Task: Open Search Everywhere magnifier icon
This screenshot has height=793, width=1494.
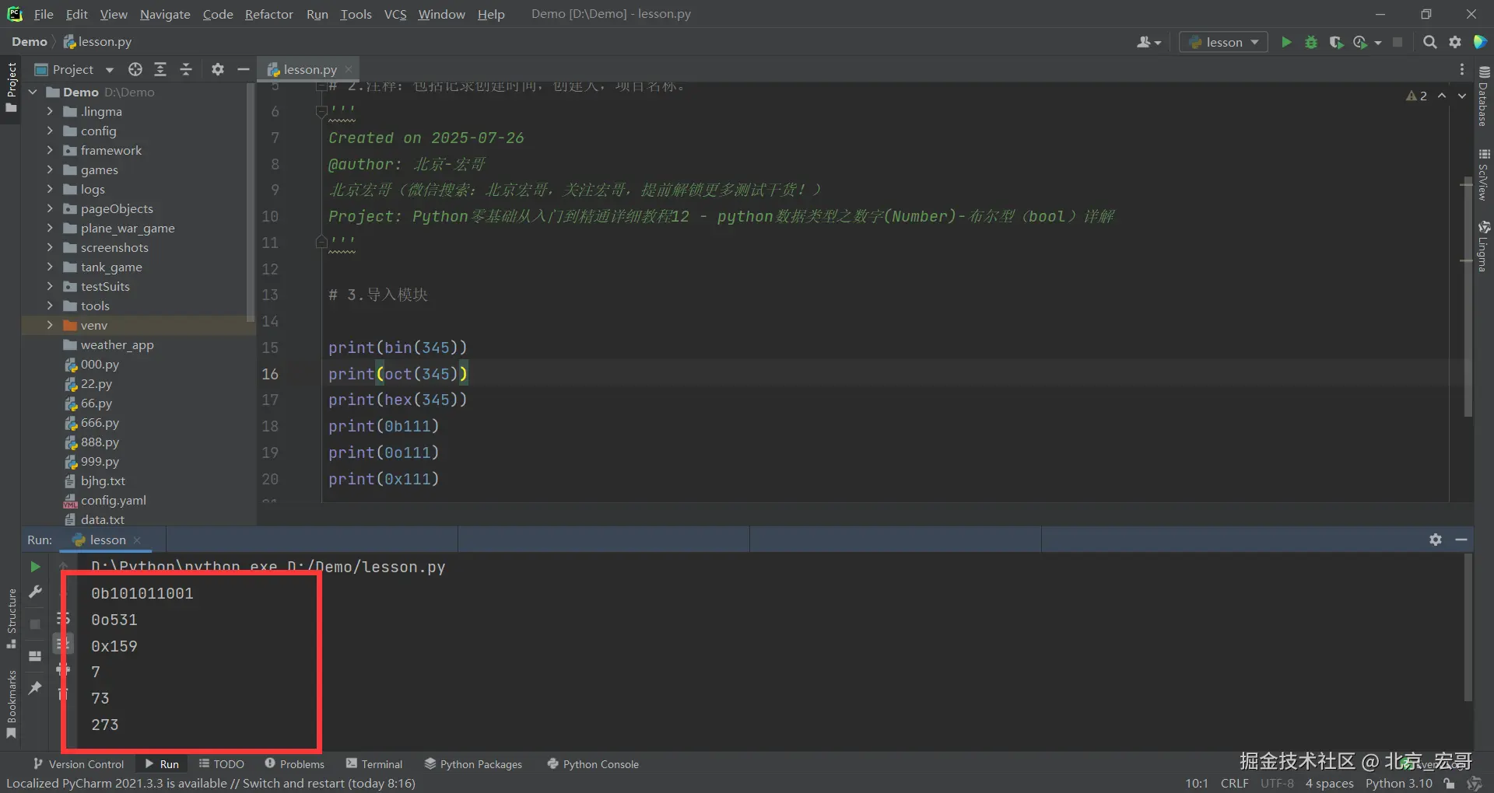Action: [x=1429, y=42]
